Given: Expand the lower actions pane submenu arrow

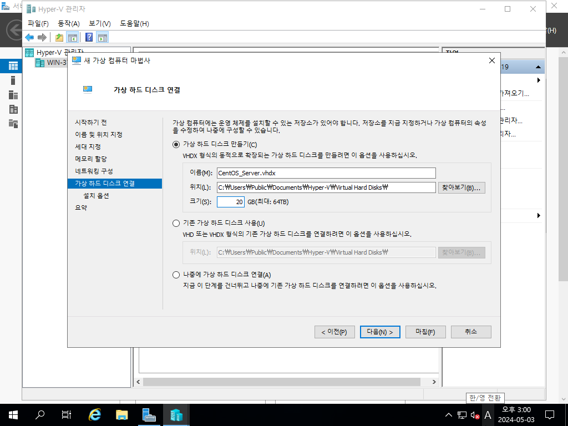Looking at the screenshot, I should [x=539, y=216].
